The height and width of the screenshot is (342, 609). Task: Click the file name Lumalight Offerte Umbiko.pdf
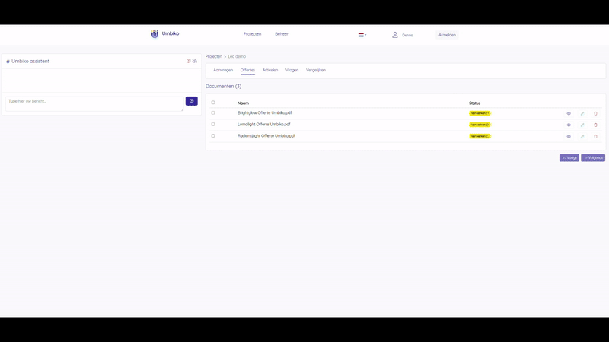point(263,125)
